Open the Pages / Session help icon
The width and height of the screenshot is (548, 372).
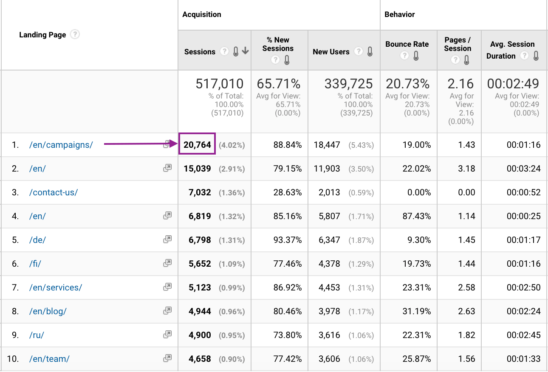455,60
